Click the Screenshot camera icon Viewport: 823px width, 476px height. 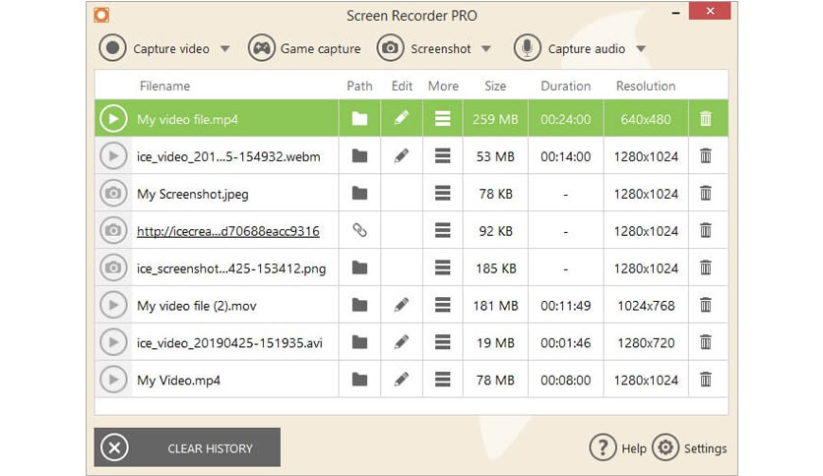click(390, 48)
